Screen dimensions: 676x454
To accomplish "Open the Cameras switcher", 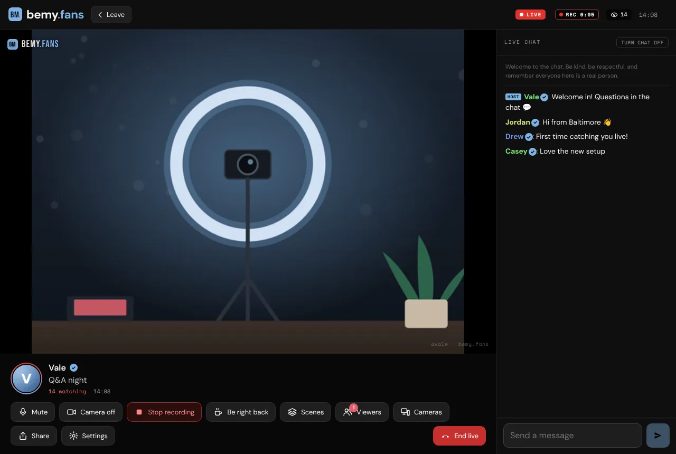I will pos(421,412).
